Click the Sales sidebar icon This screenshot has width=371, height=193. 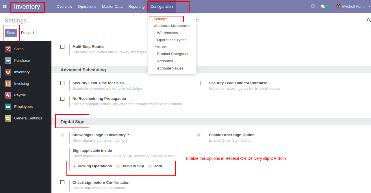point(8,49)
